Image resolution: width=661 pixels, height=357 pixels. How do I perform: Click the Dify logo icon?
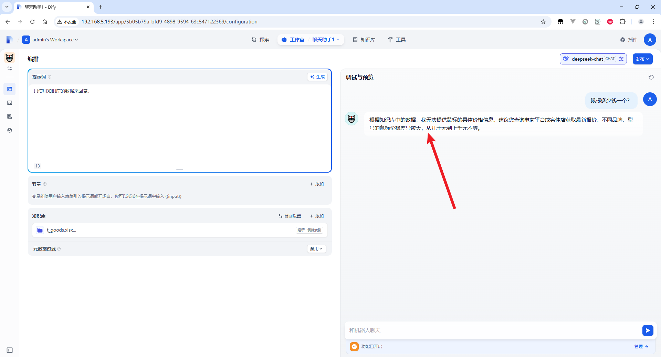point(10,40)
